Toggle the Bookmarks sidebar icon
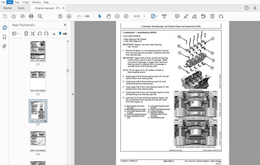 [x=5, y=37]
